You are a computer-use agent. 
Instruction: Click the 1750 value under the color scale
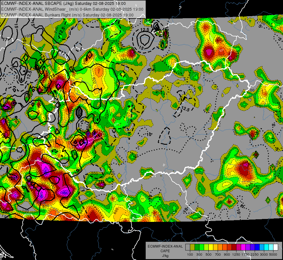(x=245, y=255)
